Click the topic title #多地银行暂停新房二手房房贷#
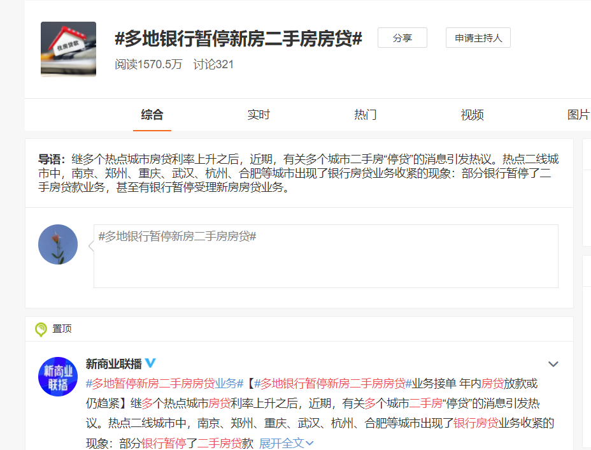 (238, 38)
